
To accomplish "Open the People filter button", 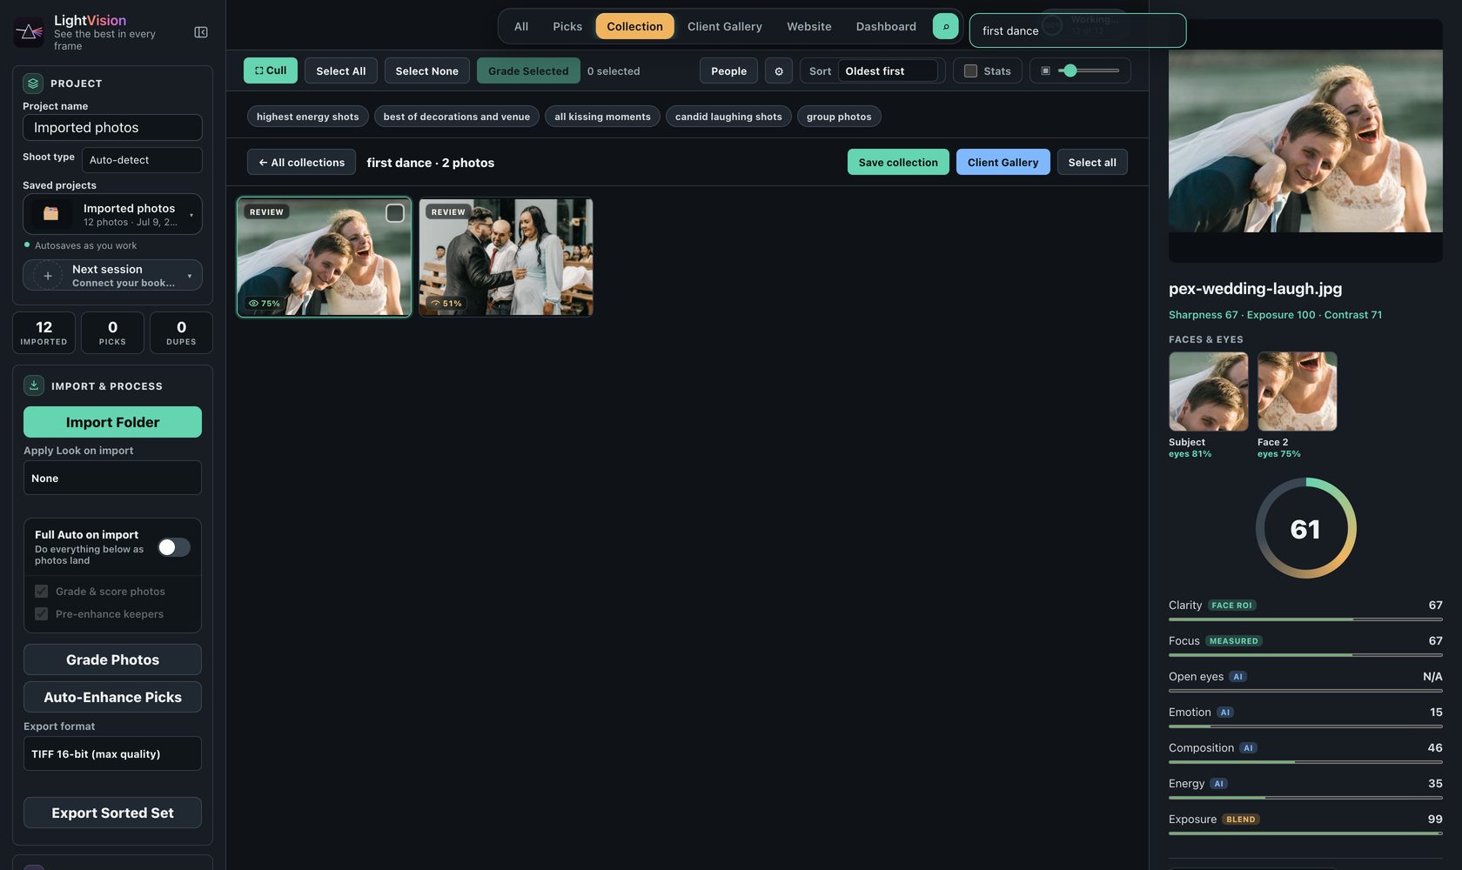I will [728, 71].
